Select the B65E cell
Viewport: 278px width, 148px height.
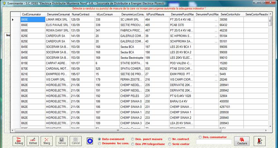coord(33,20)
